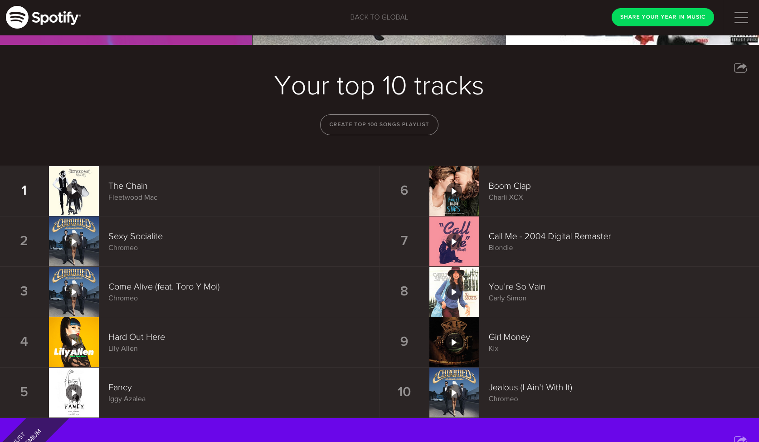Screen dimensions: 759x442
Task: Play Hard Out Here by Lily Allen
Action: point(74,342)
